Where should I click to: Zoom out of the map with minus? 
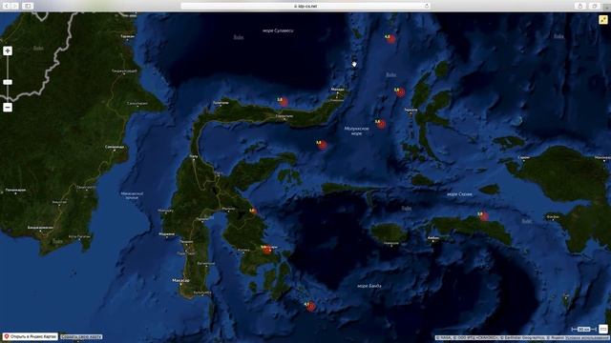click(8, 108)
